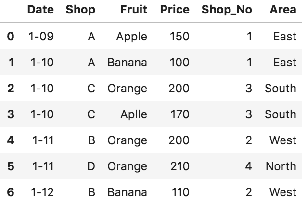
Task: Select the Price column header
Action: coord(175,10)
